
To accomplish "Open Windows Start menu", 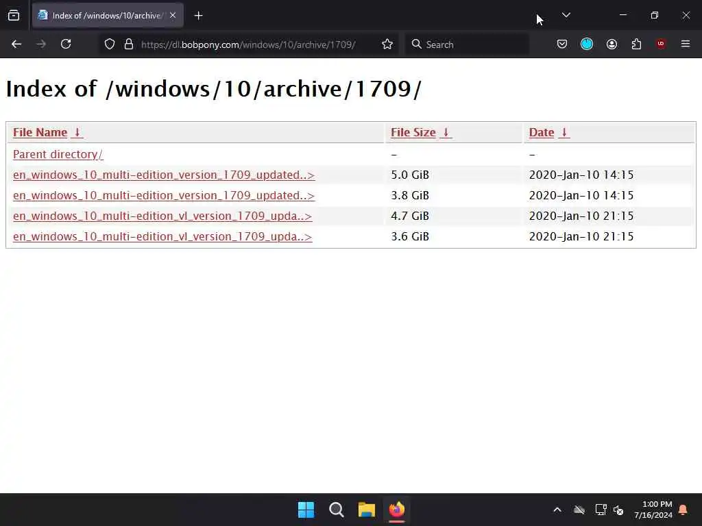I will 306,510.
